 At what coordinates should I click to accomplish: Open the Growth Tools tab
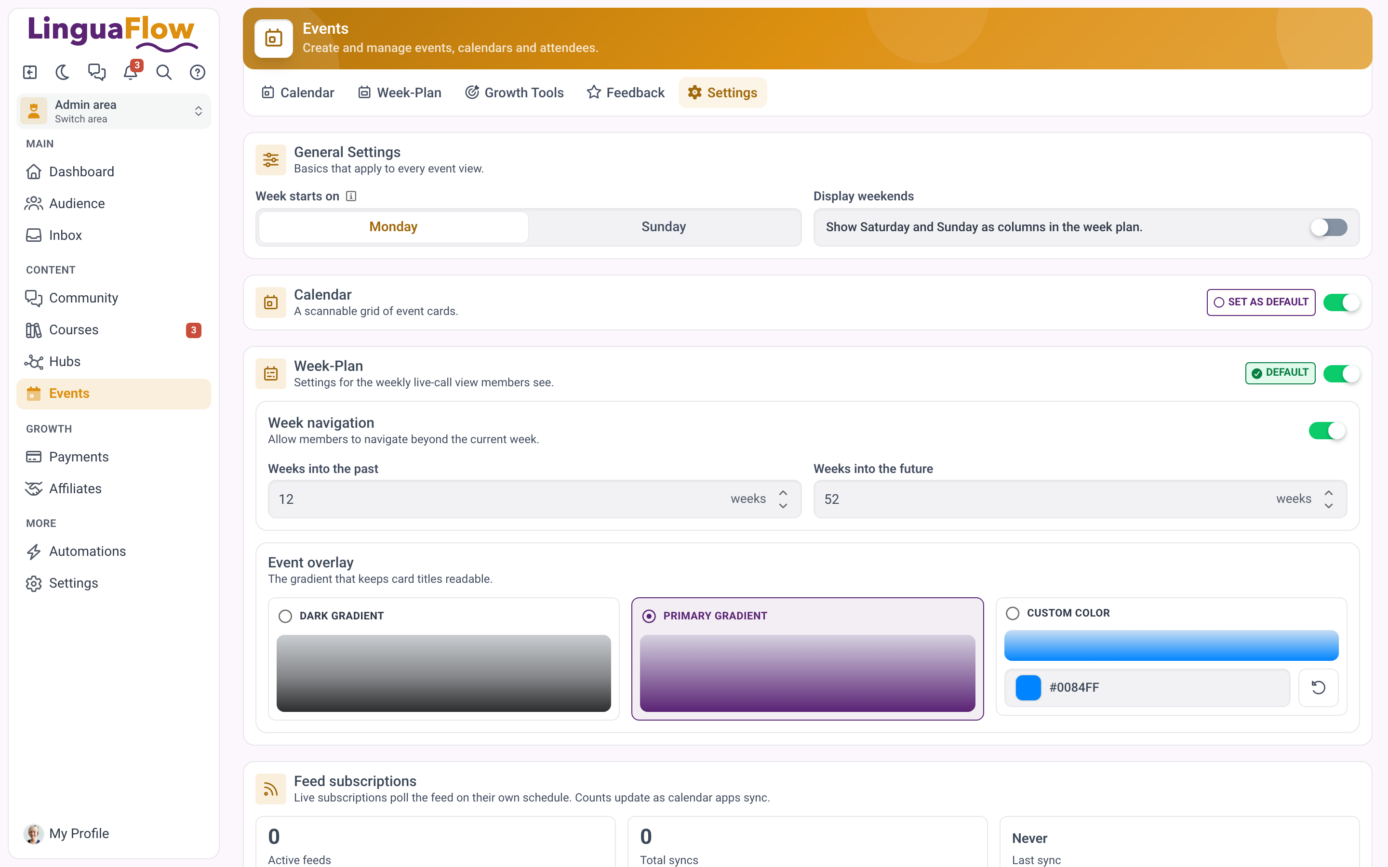(x=515, y=92)
